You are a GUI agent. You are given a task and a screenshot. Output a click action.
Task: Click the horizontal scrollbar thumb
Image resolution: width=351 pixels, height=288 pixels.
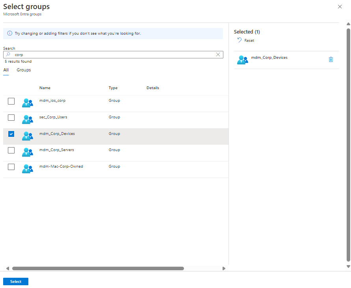point(98,268)
